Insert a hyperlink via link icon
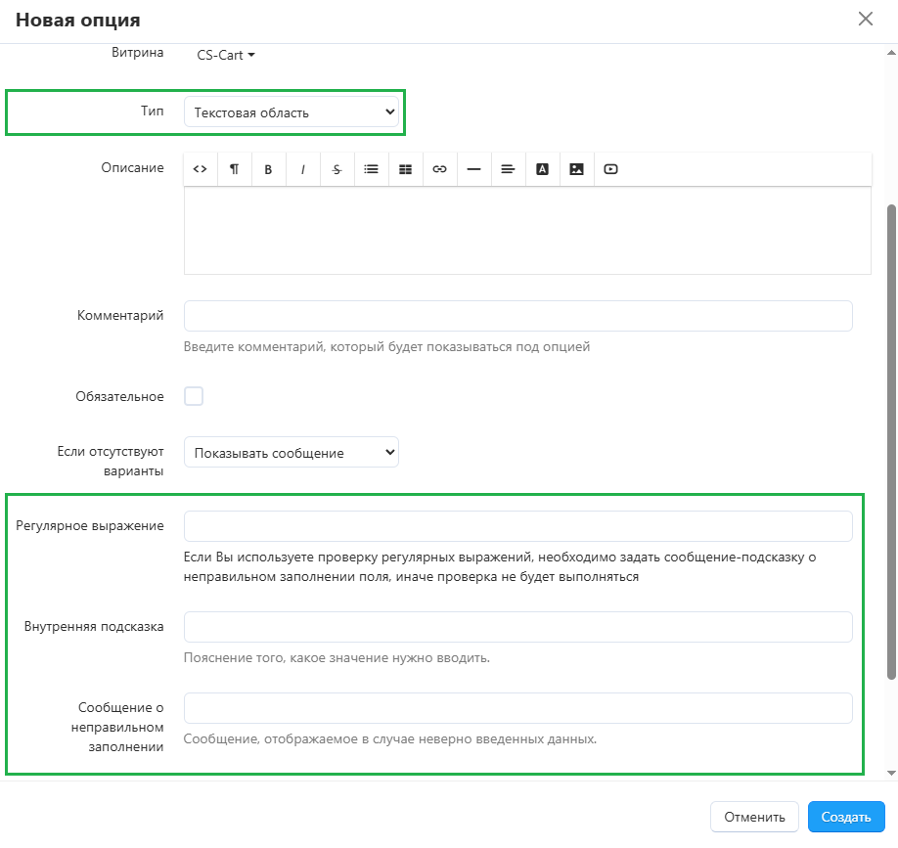This screenshot has width=898, height=848. (x=439, y=169)
